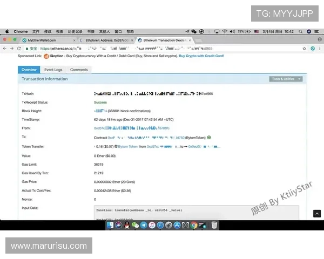Close the Ethplorer Address tab
Viewport: 324px width, 259px height.
(132, 40)
